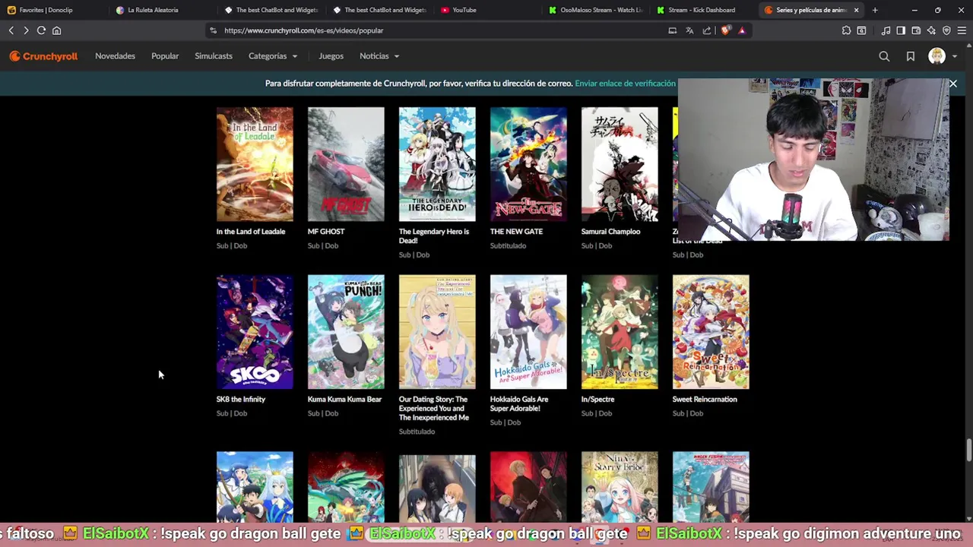This screenshot has width=973, height=547.
Task: Open the translate page icon
Action: coord(689,30)
